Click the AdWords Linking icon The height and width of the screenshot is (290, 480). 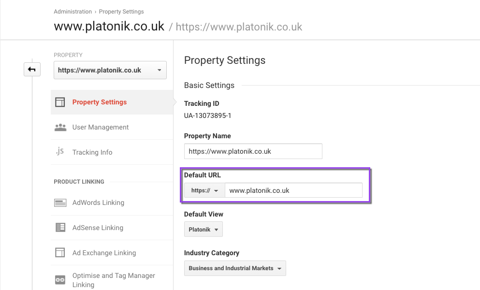[x=60, y=203]
